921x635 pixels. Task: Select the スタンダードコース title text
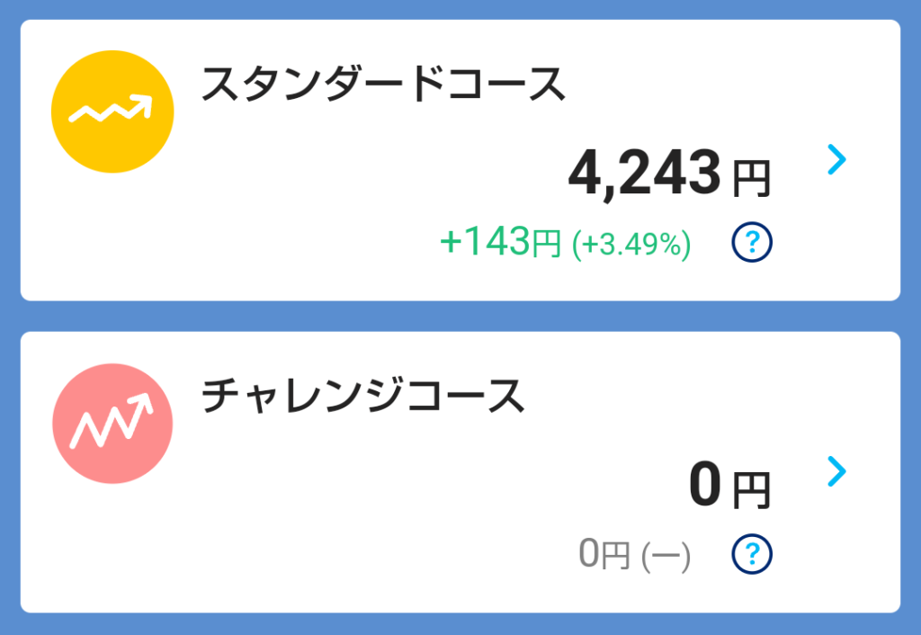coord(383,84)
